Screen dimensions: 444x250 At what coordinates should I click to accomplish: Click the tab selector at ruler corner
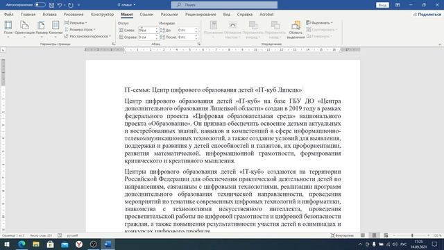tap(3, 50)
